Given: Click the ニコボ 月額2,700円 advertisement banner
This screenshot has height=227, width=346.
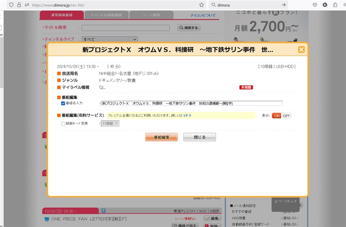Looking at the screenshot, I should [x=266, y=26].
